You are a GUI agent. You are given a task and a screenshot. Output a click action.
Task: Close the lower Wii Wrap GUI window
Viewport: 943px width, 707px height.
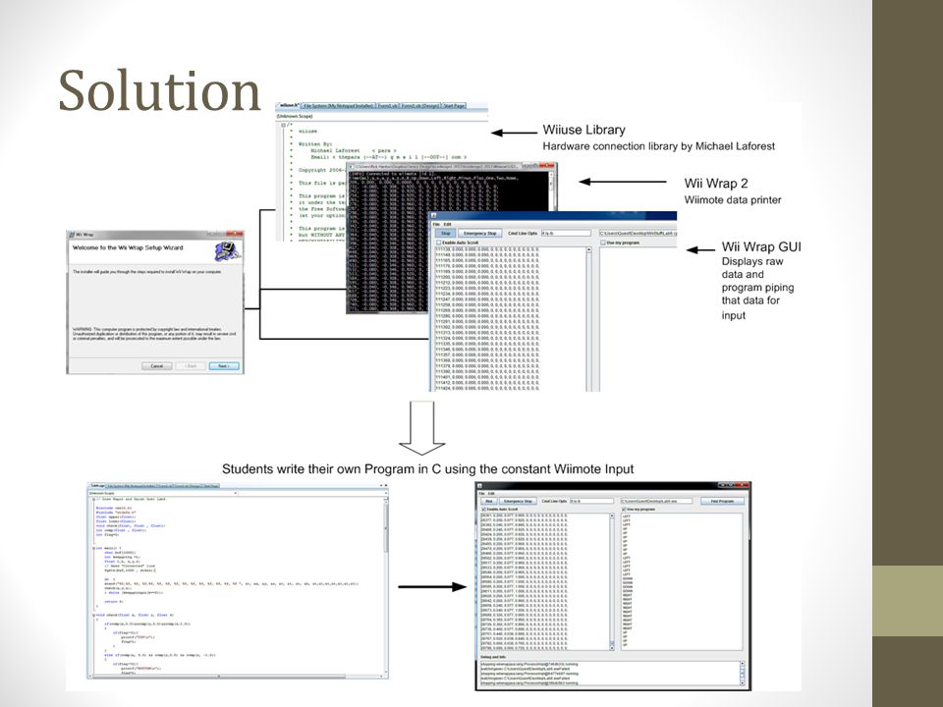pos(743,485)
